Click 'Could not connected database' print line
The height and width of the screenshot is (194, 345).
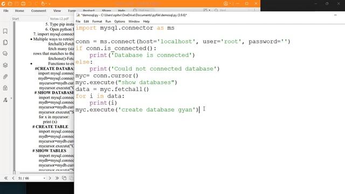tap(155, 69)
